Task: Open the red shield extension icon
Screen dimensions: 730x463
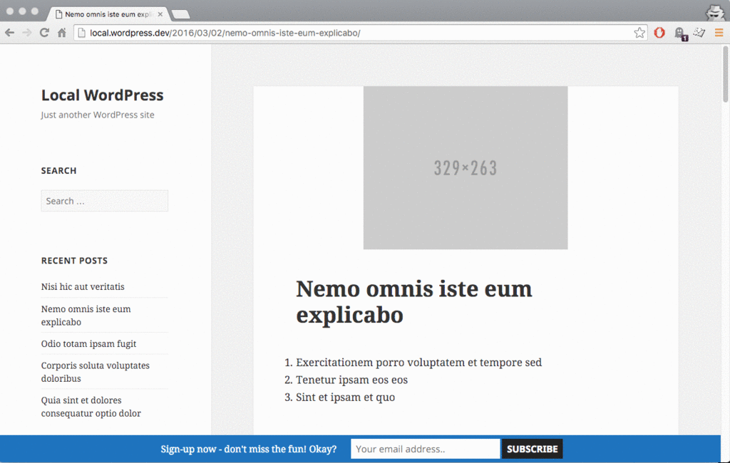Action: [660, 33]
